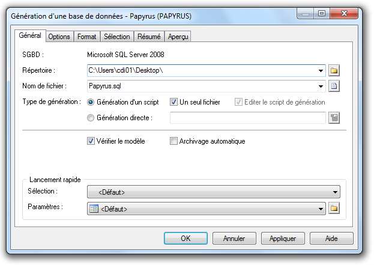Expand the Répertoire path dropdown
The image size is (374, 265).
pos(321,70)
